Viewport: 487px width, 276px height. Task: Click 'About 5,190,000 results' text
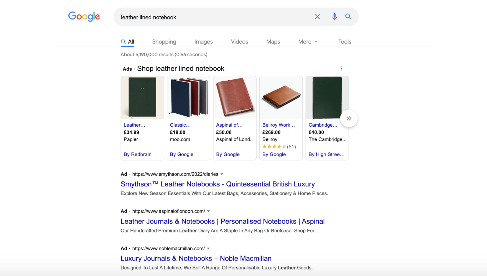164,54
